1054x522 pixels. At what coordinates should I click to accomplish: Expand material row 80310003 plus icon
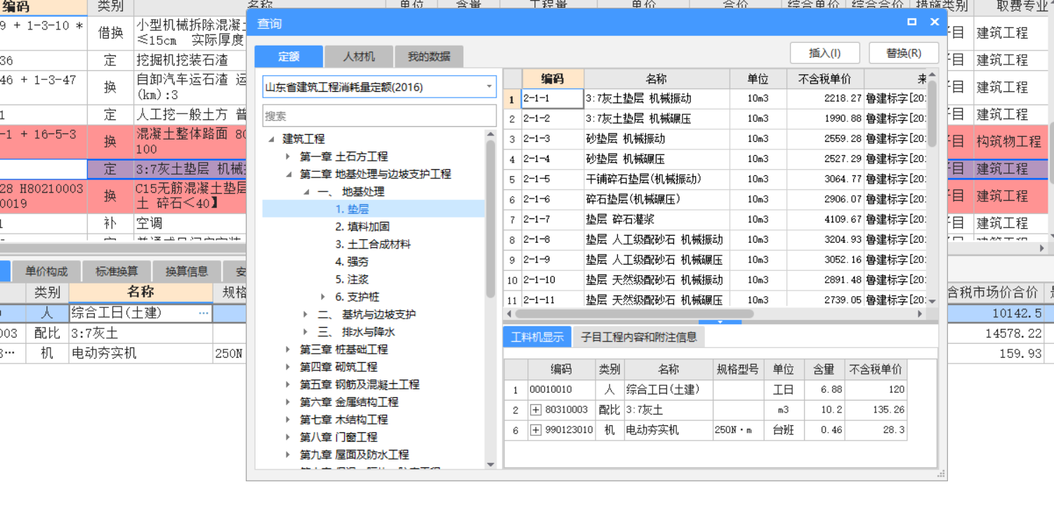click(x=536, y=410)
